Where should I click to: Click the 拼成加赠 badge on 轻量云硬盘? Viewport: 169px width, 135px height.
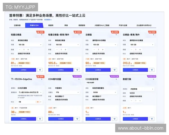pos(24,63)
